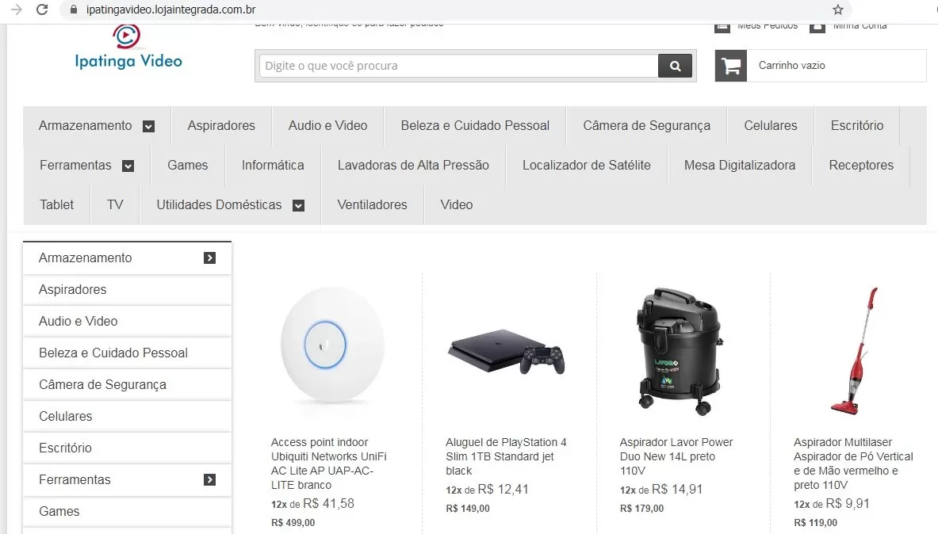Open Receptores category
Screen dimensions: 938x534
click(x=861, y=165)
